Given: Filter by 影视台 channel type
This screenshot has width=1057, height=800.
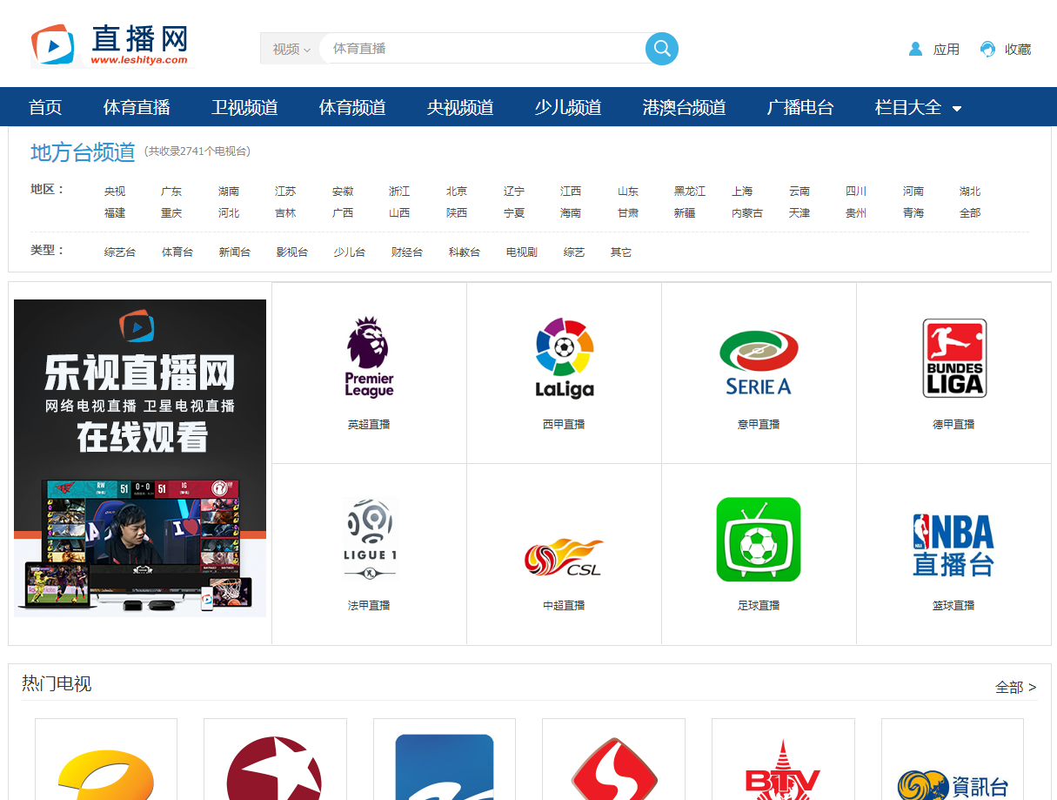Looking at the screenshot, I should 292,252.
